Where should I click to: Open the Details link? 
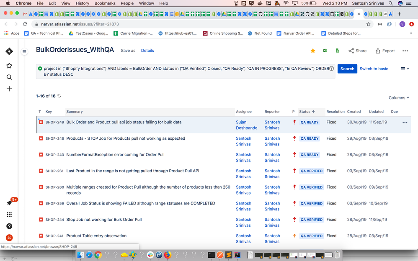click(x=147, y=50)
